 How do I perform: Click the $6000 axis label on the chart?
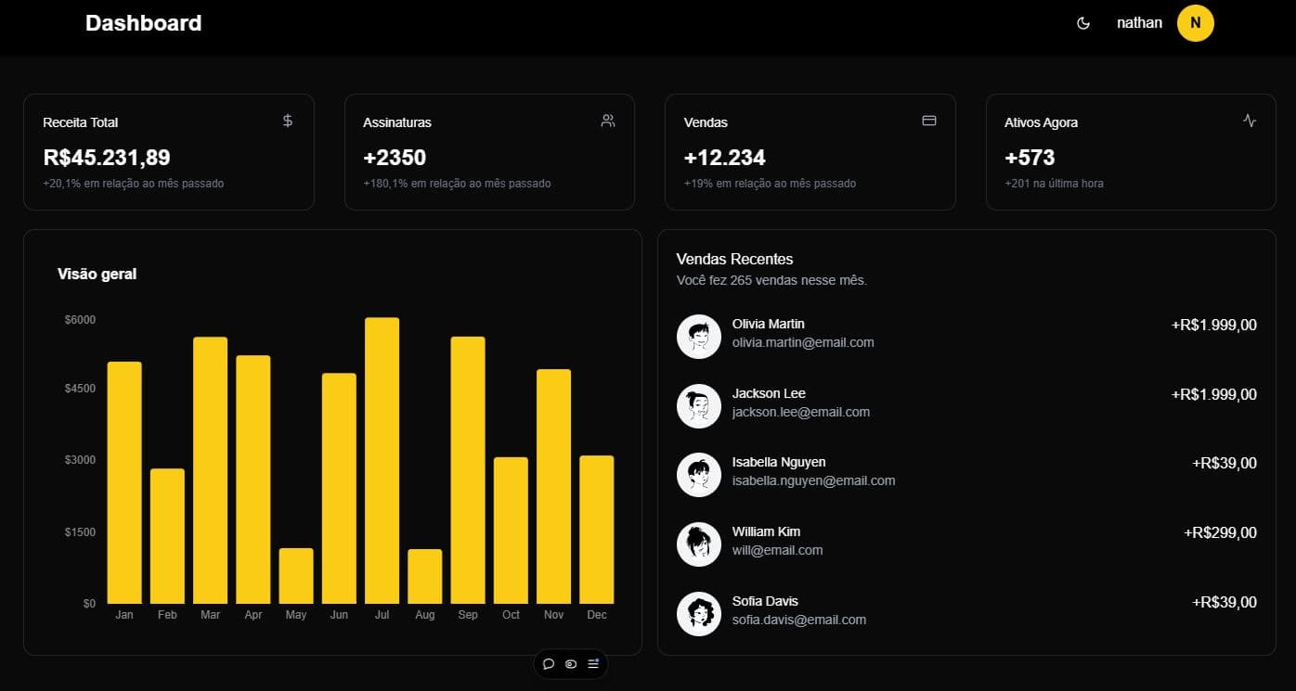[x=80, y=319]
